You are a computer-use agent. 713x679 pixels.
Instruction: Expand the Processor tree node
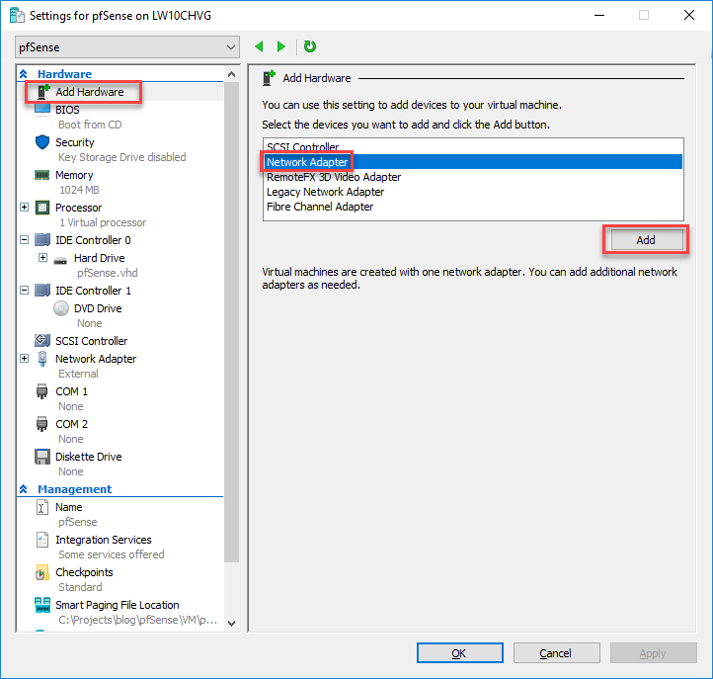click(x=24, y=208)
